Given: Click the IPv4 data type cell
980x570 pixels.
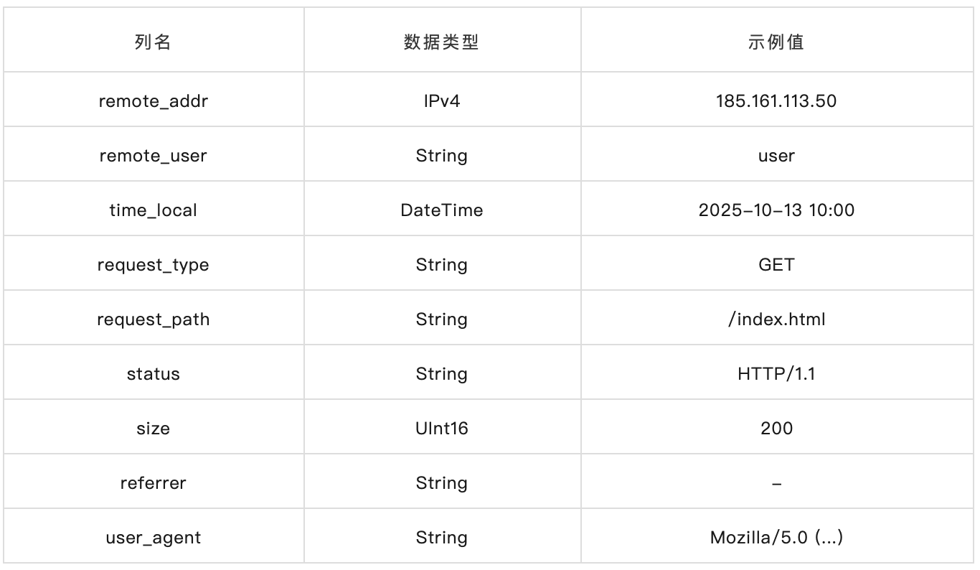Looking at the screenshot, I should [x=441, y=101].
